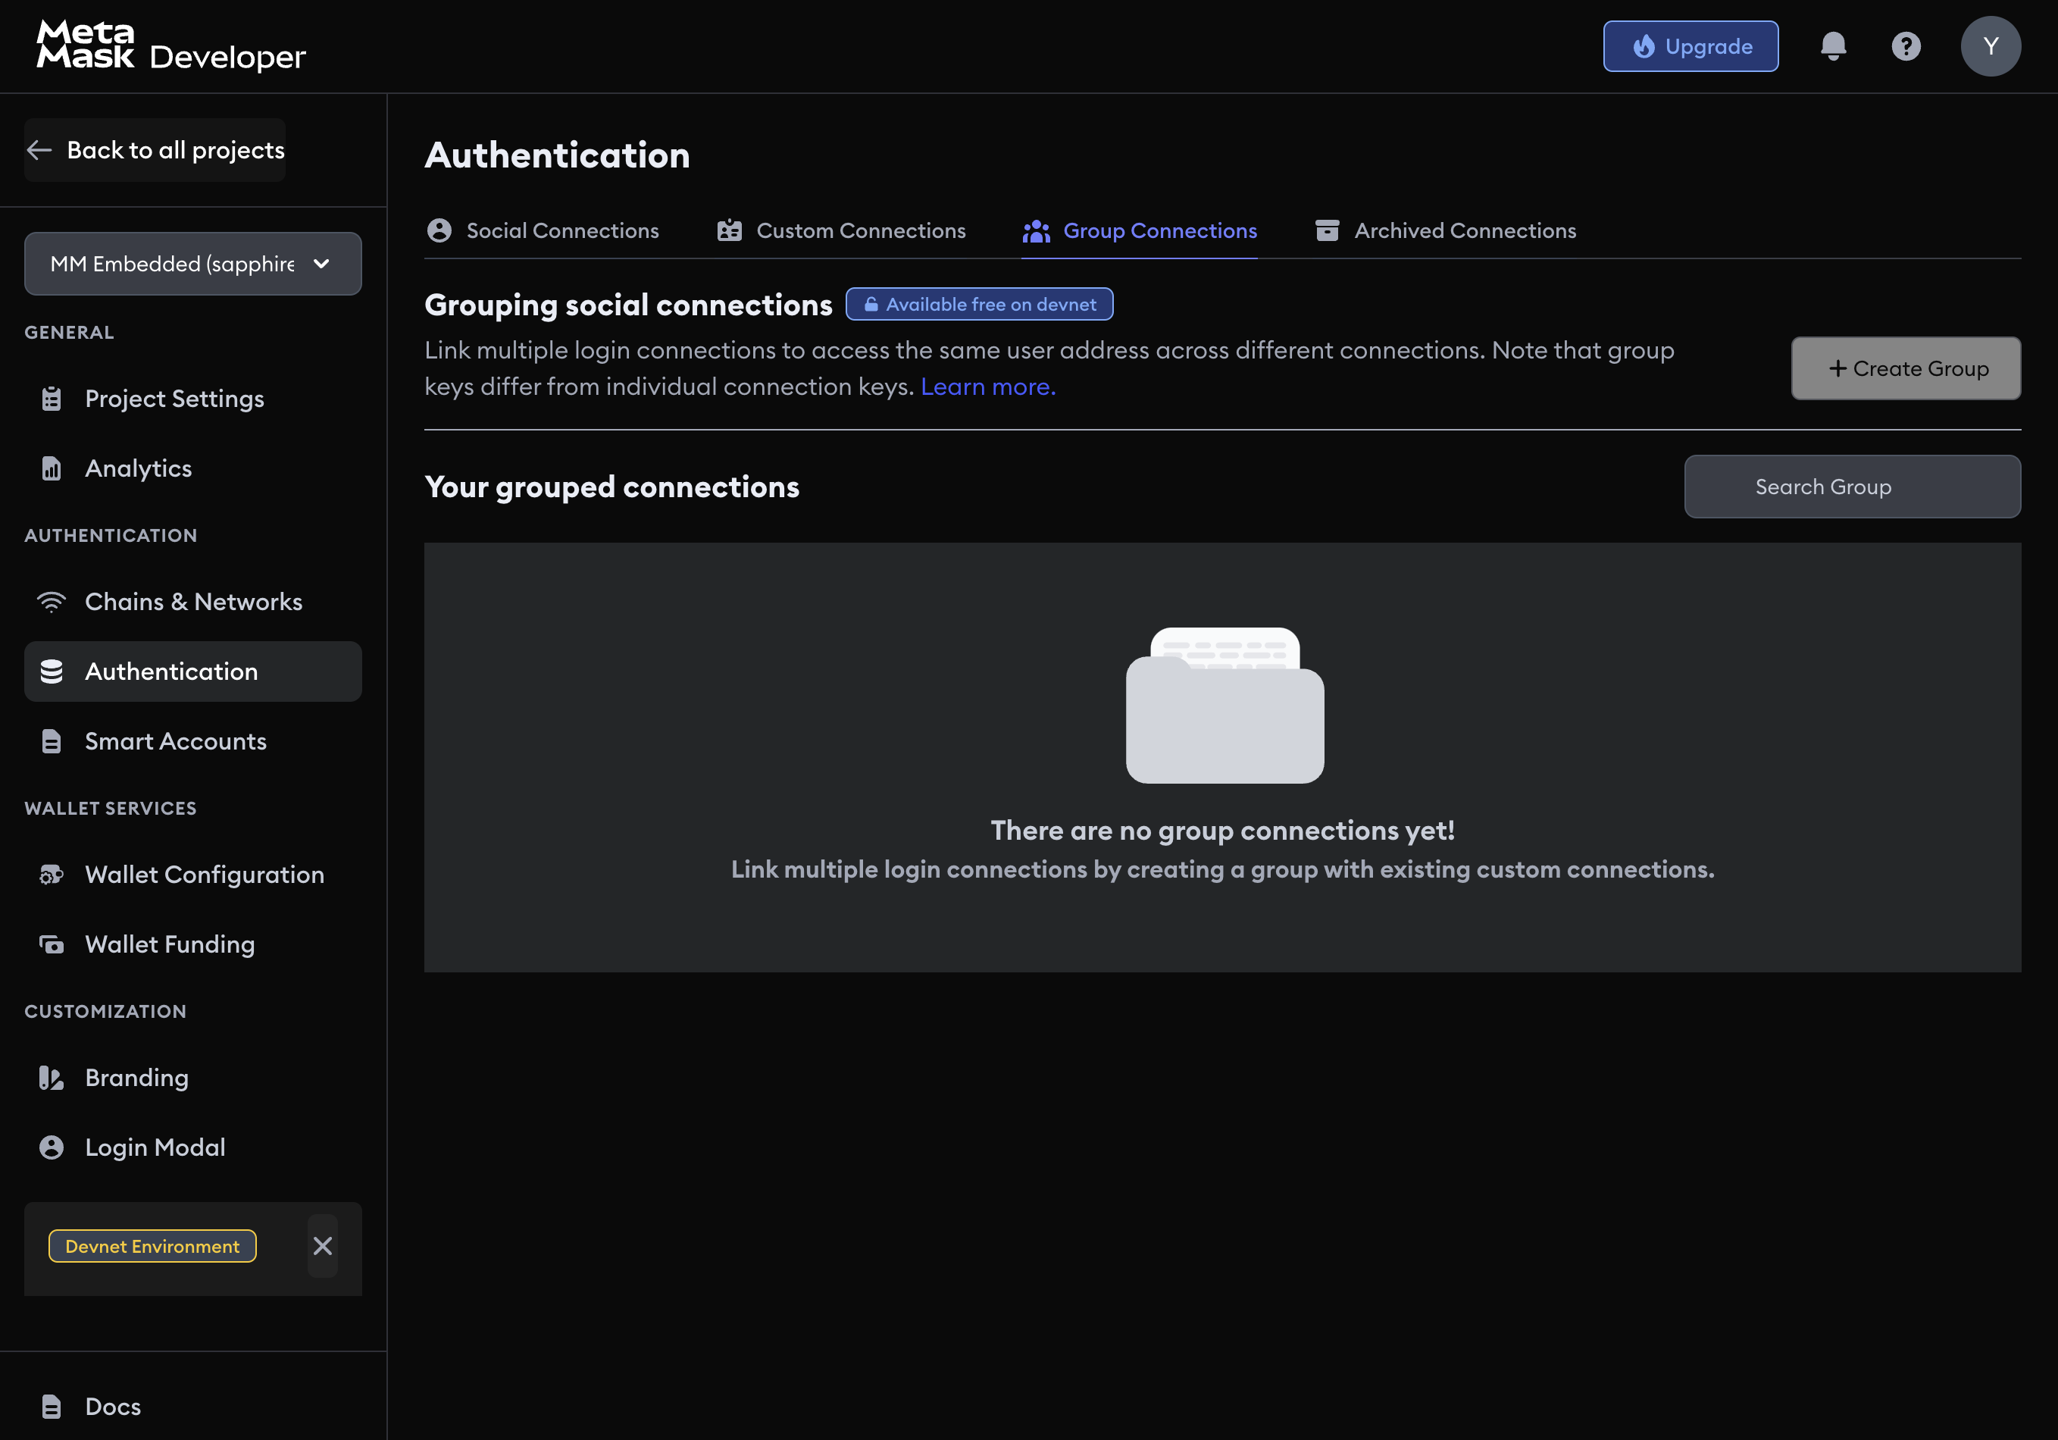Click the Project Settings clipboard icon

51,399
